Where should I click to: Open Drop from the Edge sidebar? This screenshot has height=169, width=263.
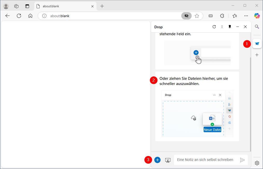[x=257, y=44]
